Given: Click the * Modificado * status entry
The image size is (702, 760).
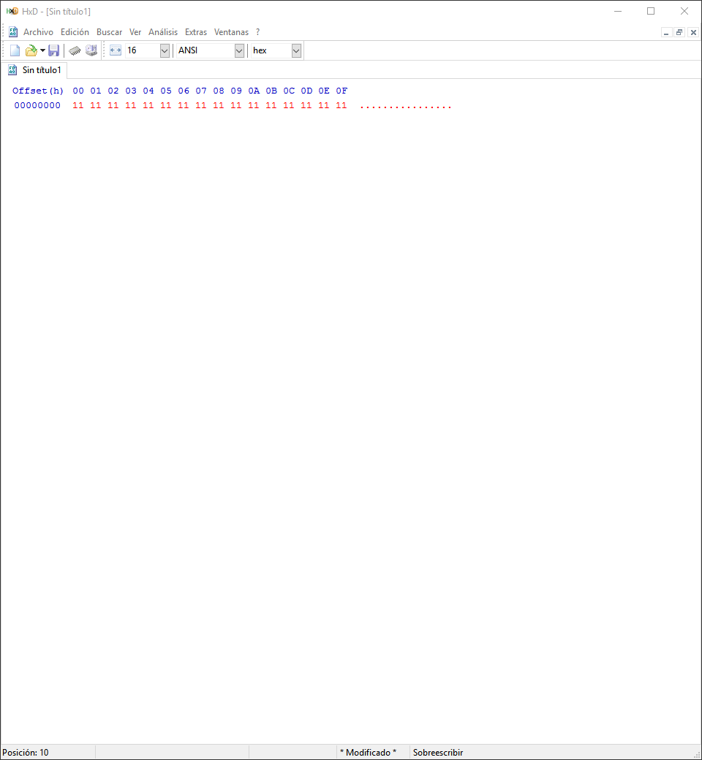Looking at the screenshot, I should coord(369,752).
